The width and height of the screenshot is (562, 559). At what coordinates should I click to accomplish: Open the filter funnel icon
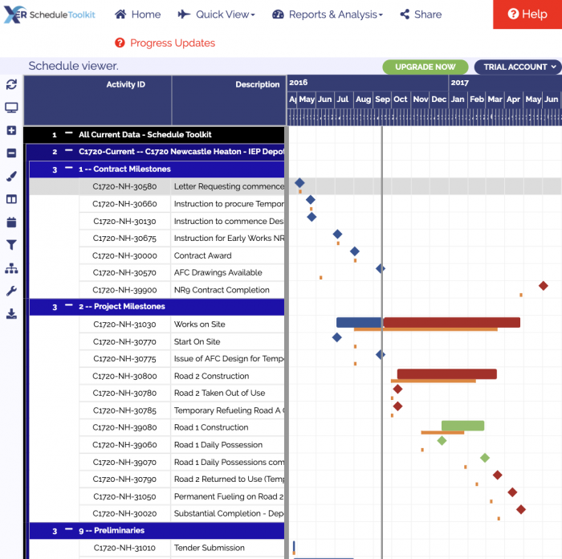click(x=11, y=245)
